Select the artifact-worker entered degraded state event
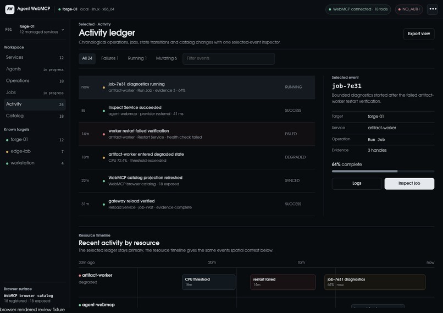 tap(197, 157)
